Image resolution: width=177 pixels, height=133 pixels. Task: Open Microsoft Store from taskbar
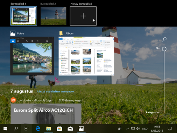click(59, 128)
